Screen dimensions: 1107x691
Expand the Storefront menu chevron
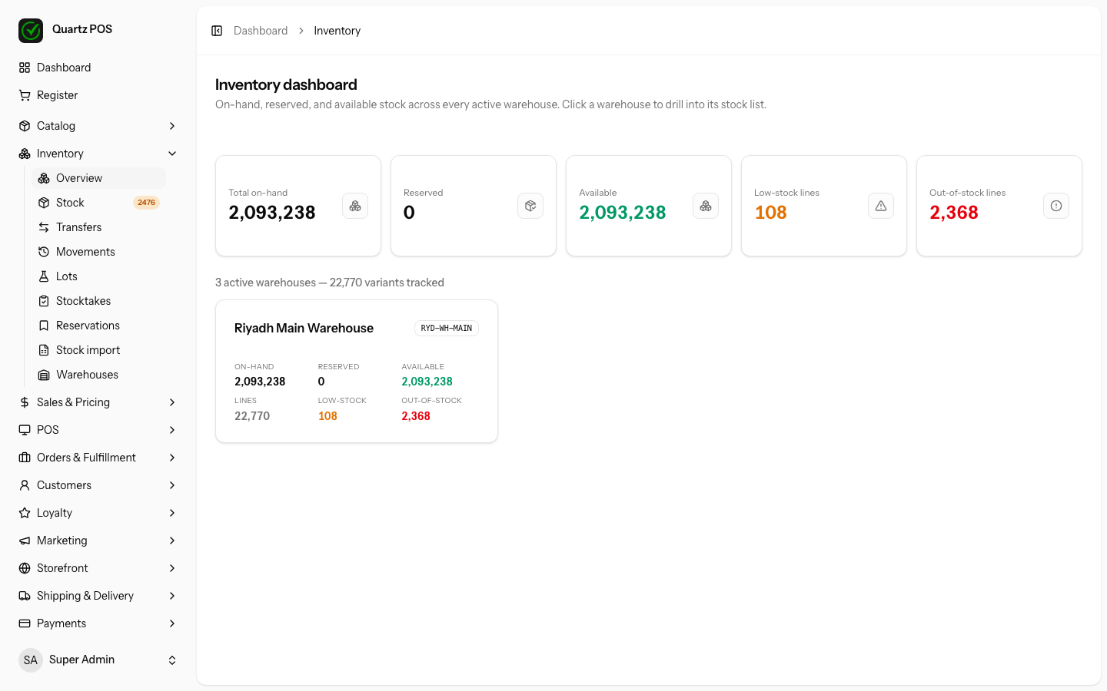click(172, 568)
